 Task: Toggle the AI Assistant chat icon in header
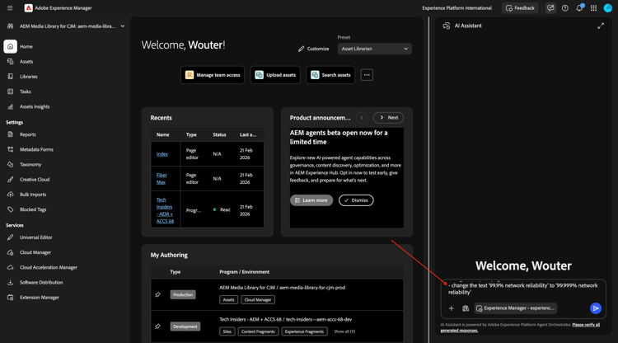[550, 8]
